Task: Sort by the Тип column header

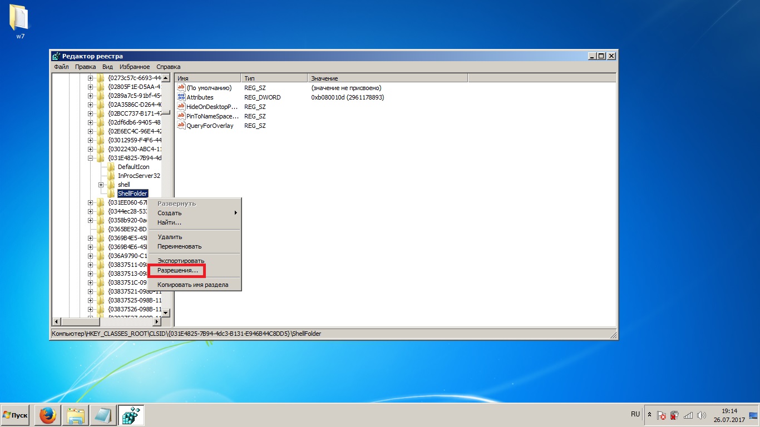Action: [274, 78]
